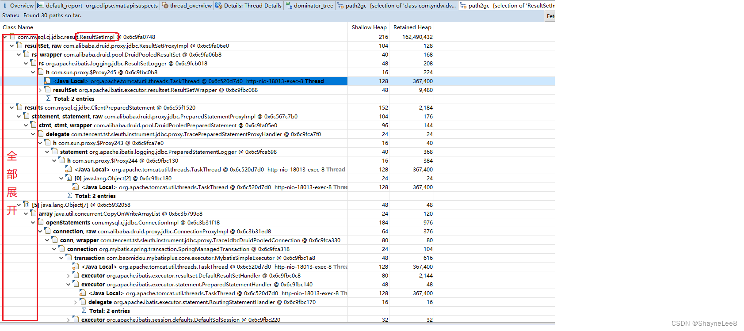Collapse the ResultSetLogger tree node
The height and width of the screenshot is (331, 744).
(26, 63)
